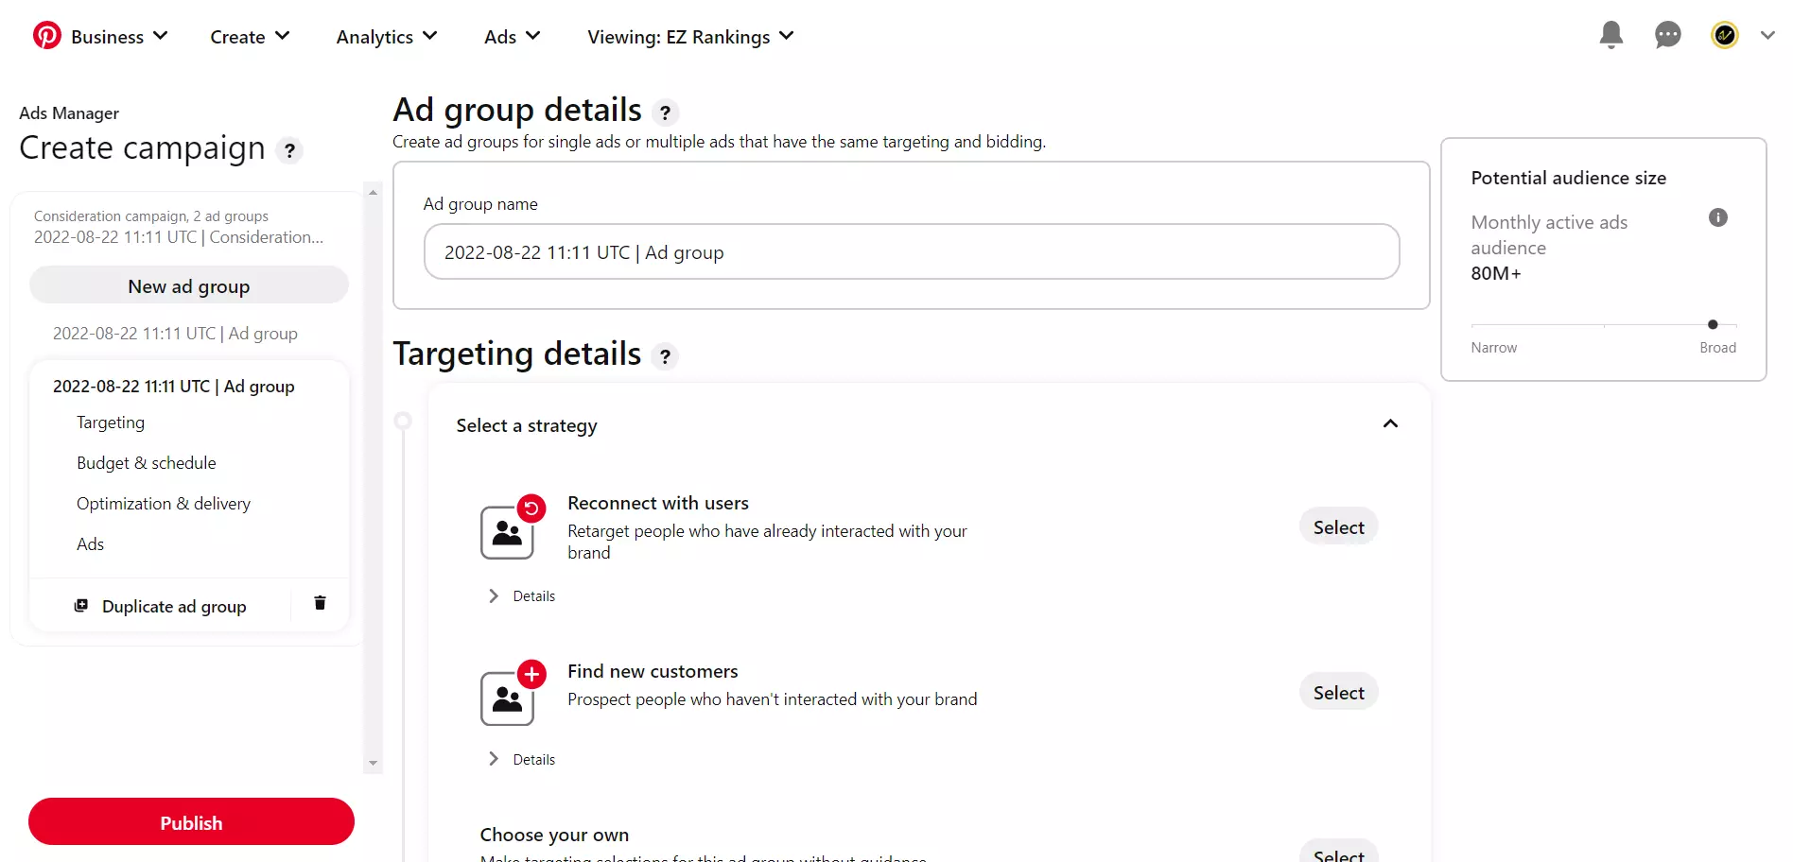1793x862 pixels.
Task: Click the Publish button
Action: [191, 821]
